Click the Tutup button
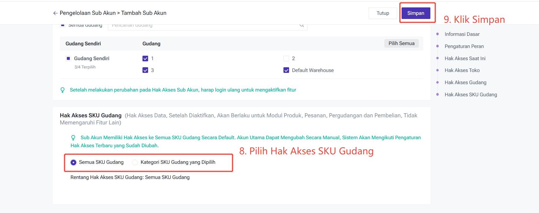 pos(383,13)
